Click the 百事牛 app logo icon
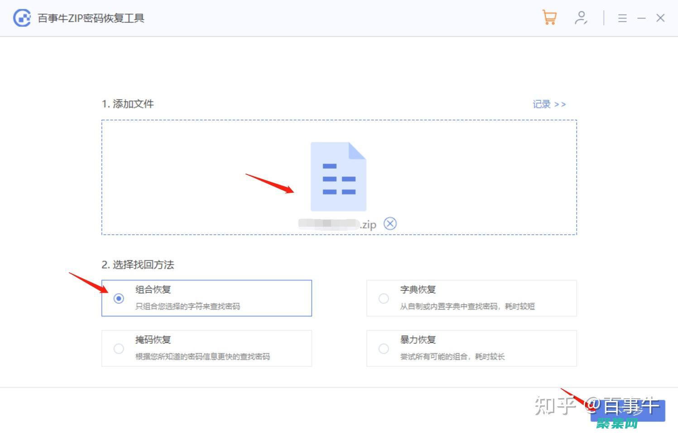Image resolution: width=678 pixels, height=433 pixels. [x=22, y=18]
